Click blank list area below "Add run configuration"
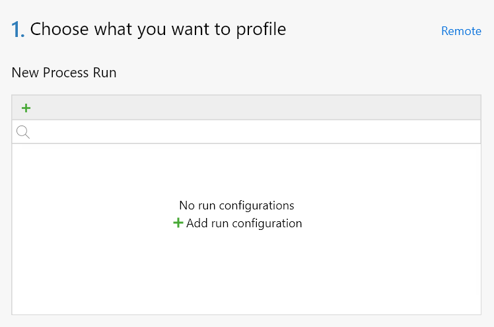 246,277
